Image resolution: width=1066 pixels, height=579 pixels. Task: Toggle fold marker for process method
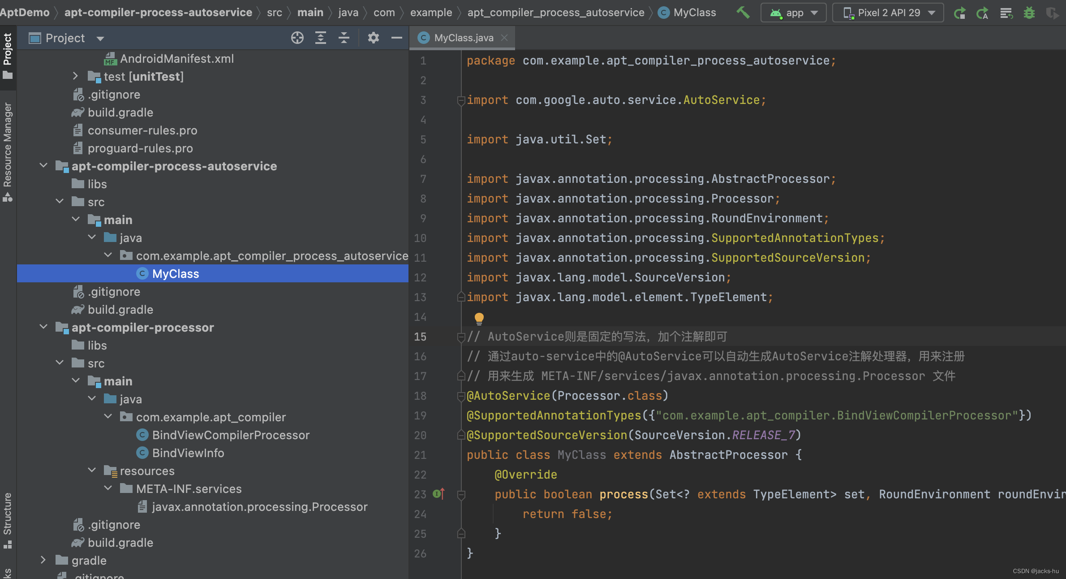coord(461,494)
